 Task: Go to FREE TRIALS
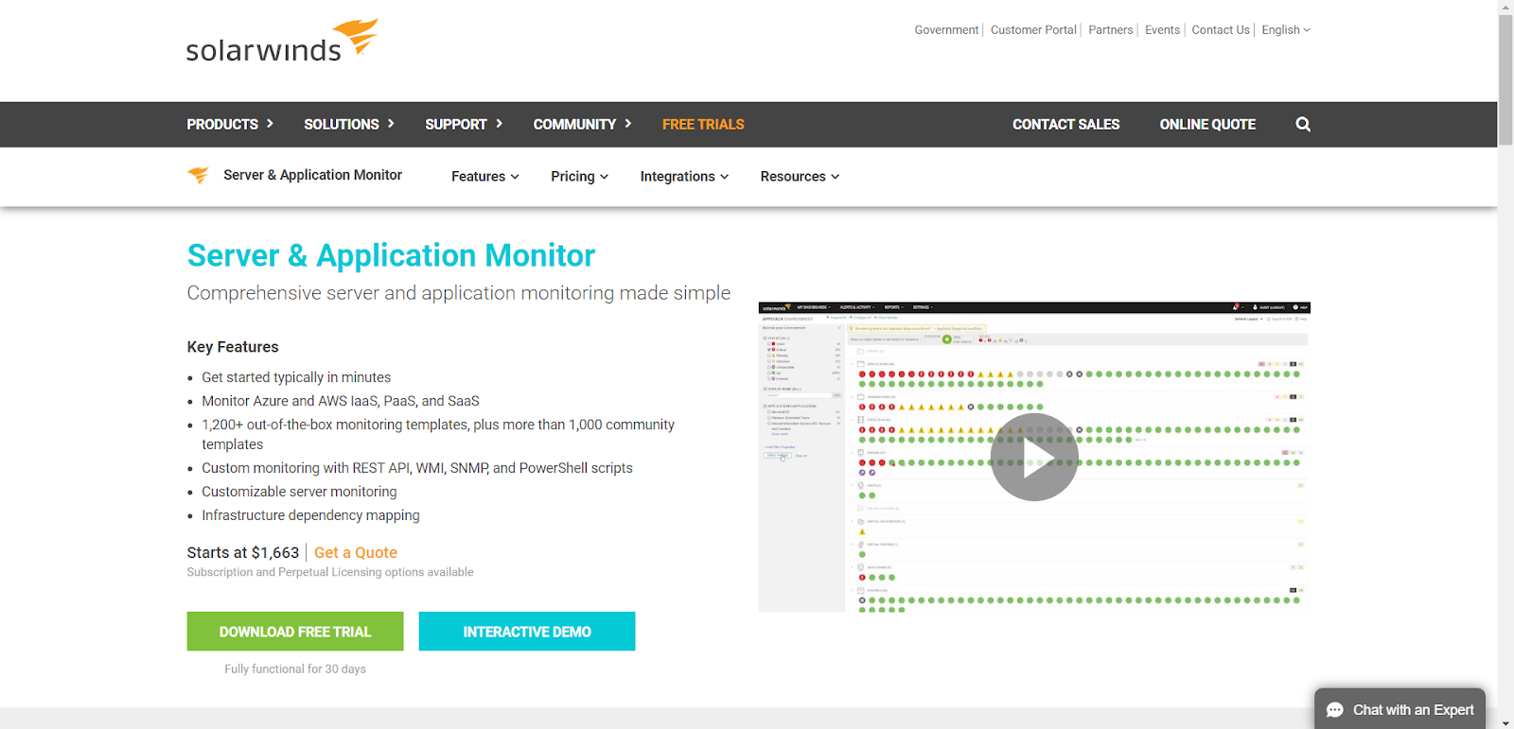703,125
